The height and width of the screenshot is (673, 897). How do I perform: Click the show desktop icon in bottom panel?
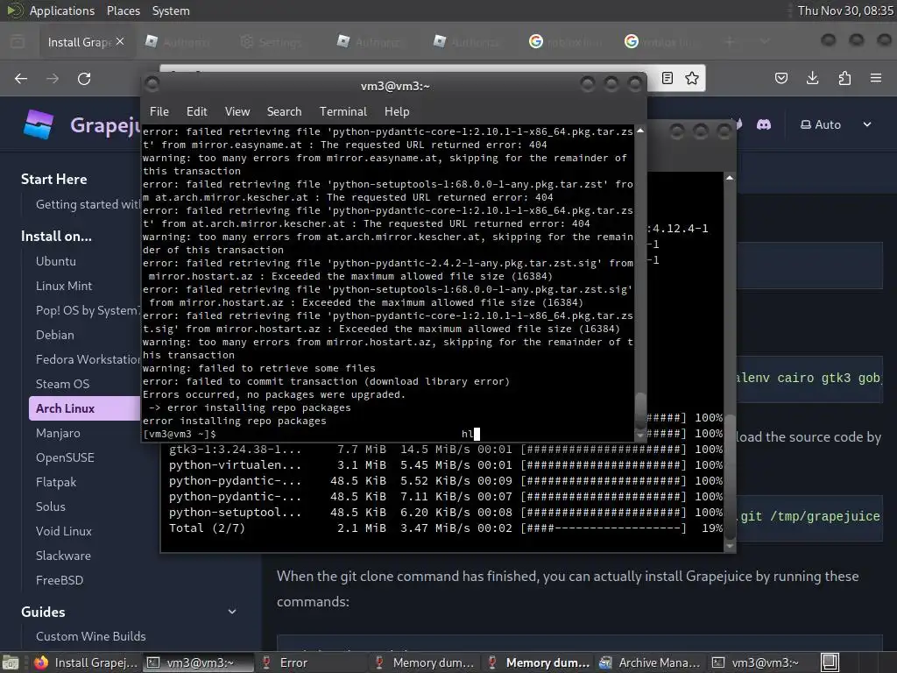tap(11, 662)
